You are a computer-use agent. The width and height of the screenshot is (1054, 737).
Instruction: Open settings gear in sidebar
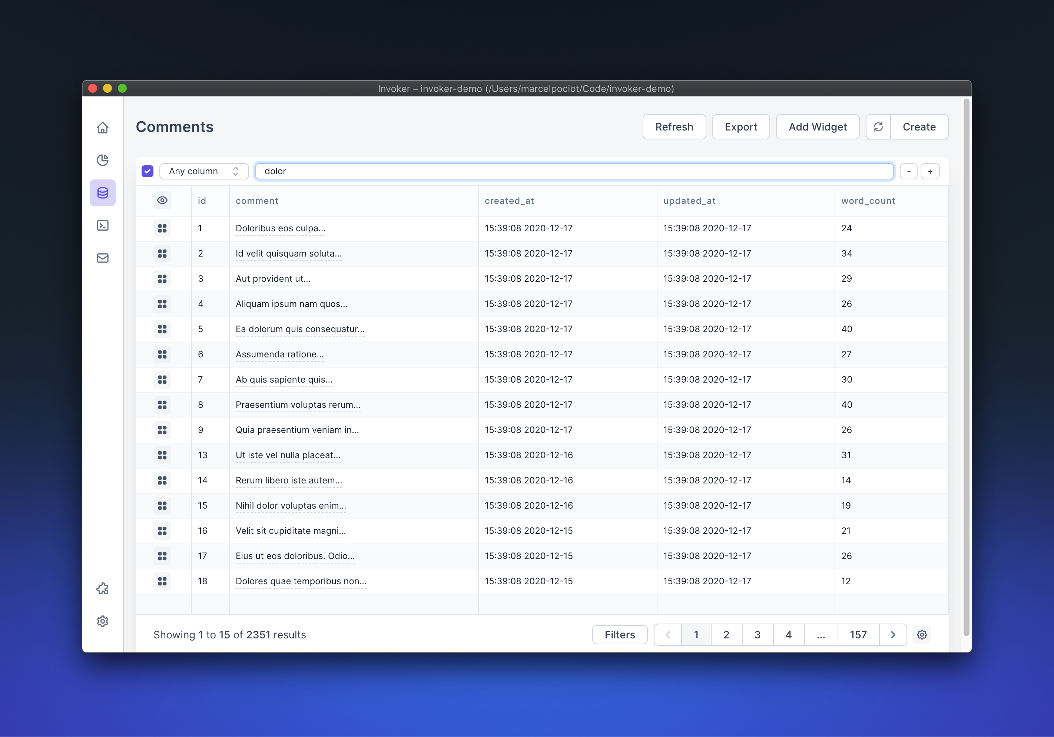point(102,621)
